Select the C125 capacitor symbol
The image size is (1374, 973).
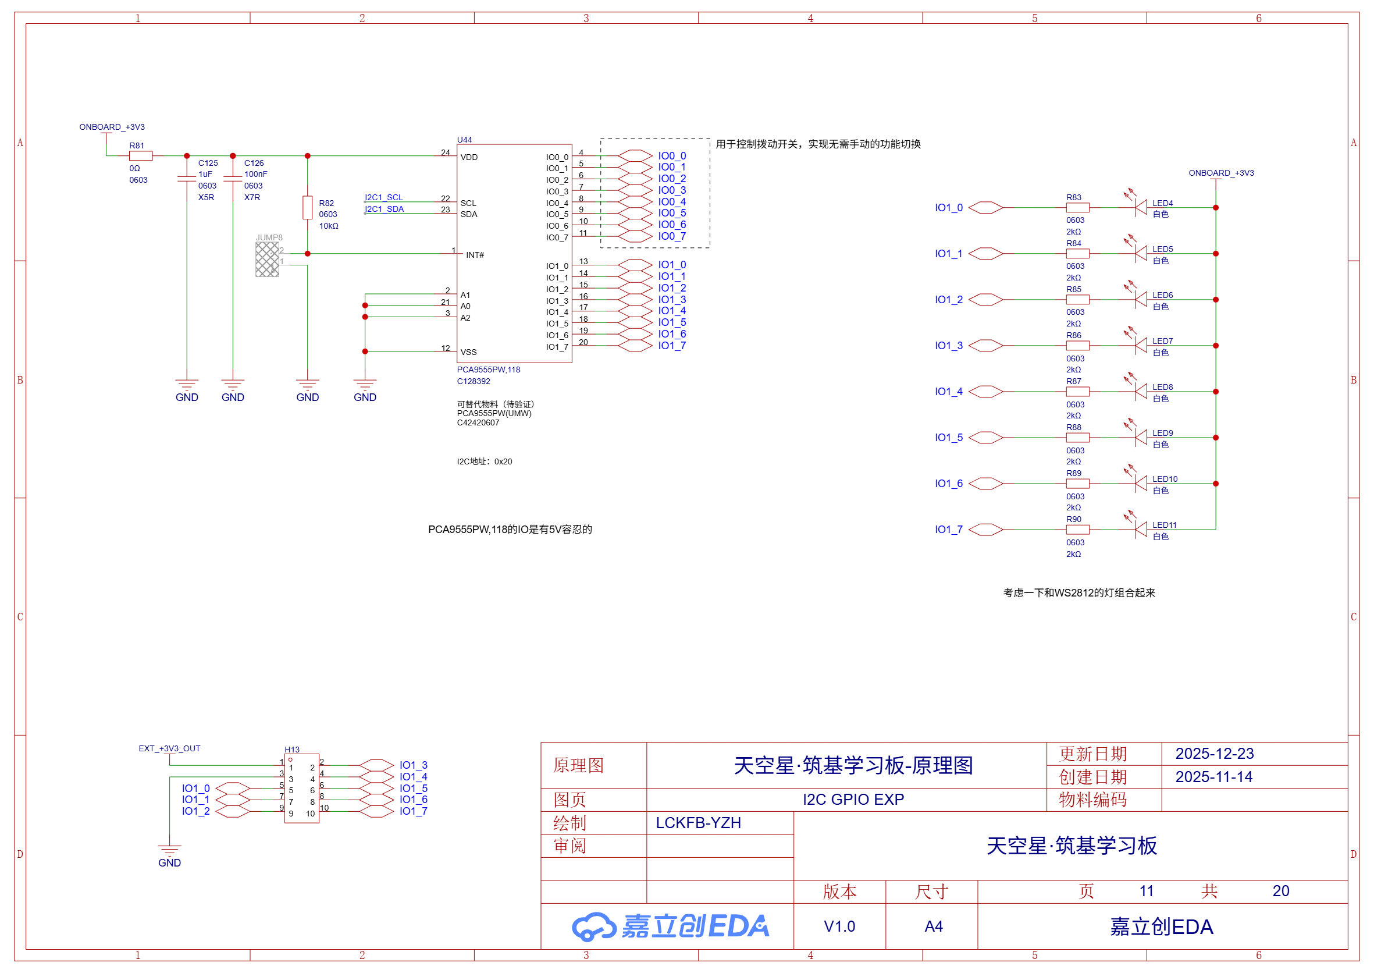point(187,179)
